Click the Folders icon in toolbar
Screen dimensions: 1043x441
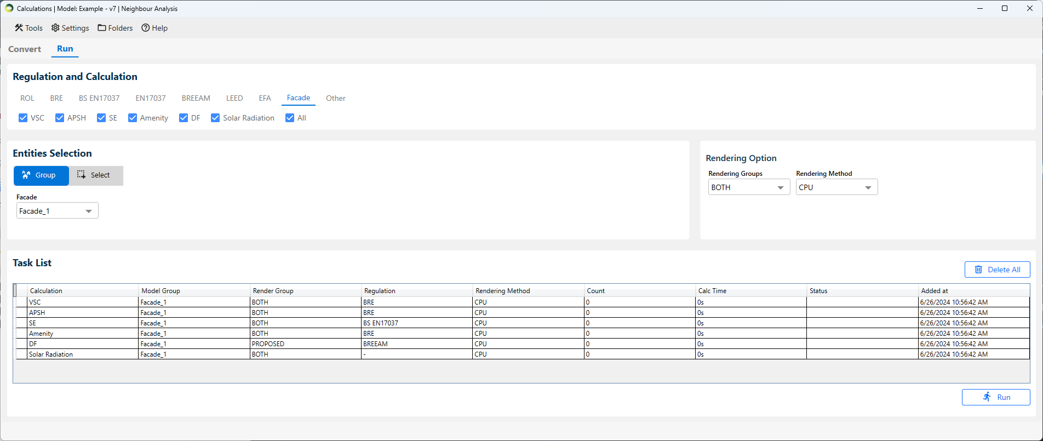(x=102, y=28)
